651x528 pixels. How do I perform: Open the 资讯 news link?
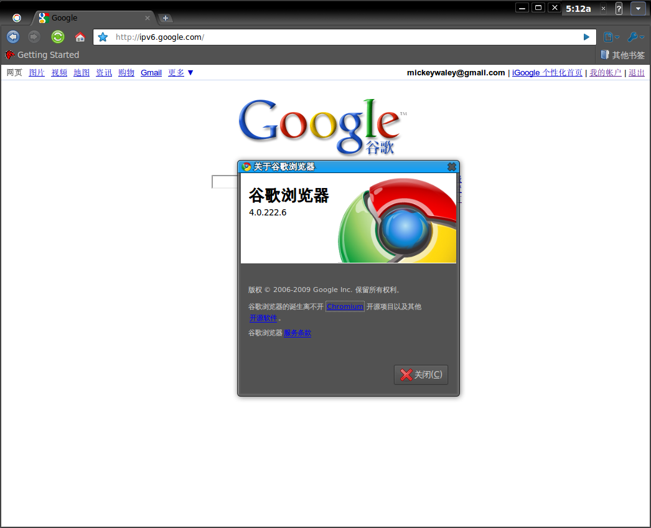coord(104,73)
